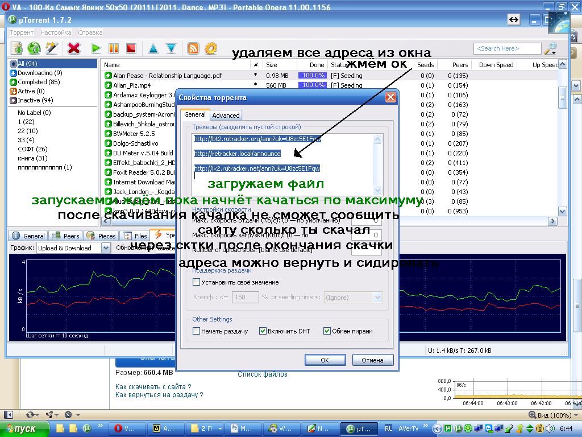Click OK in torrent properties dialog

tap(325, 360)
